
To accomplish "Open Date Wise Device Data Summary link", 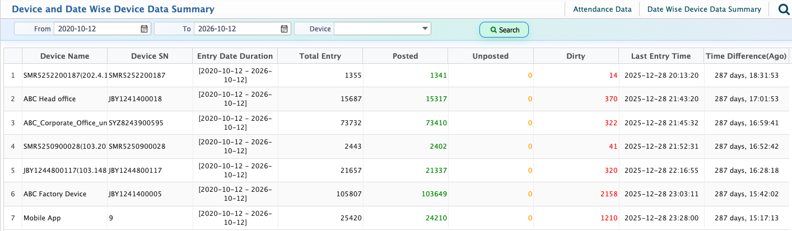I will [x=704, y=9].
